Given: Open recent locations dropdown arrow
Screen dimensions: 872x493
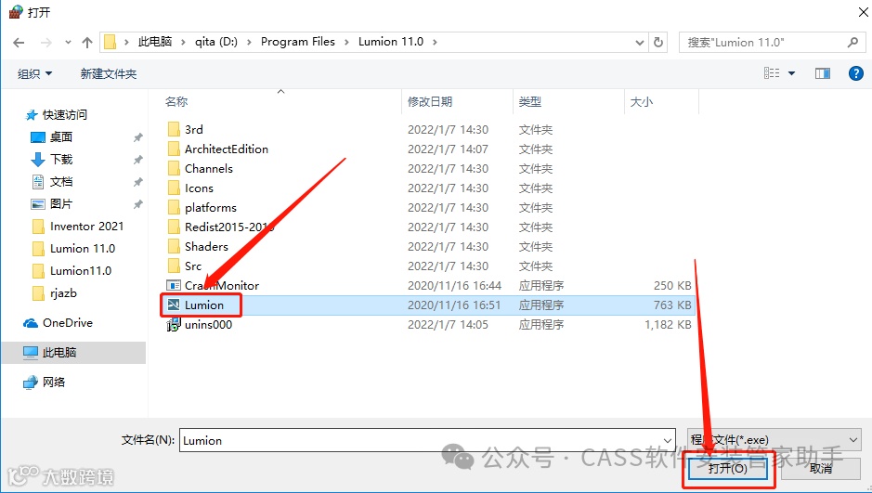Looking at the screenshot, I should [68, 42].
